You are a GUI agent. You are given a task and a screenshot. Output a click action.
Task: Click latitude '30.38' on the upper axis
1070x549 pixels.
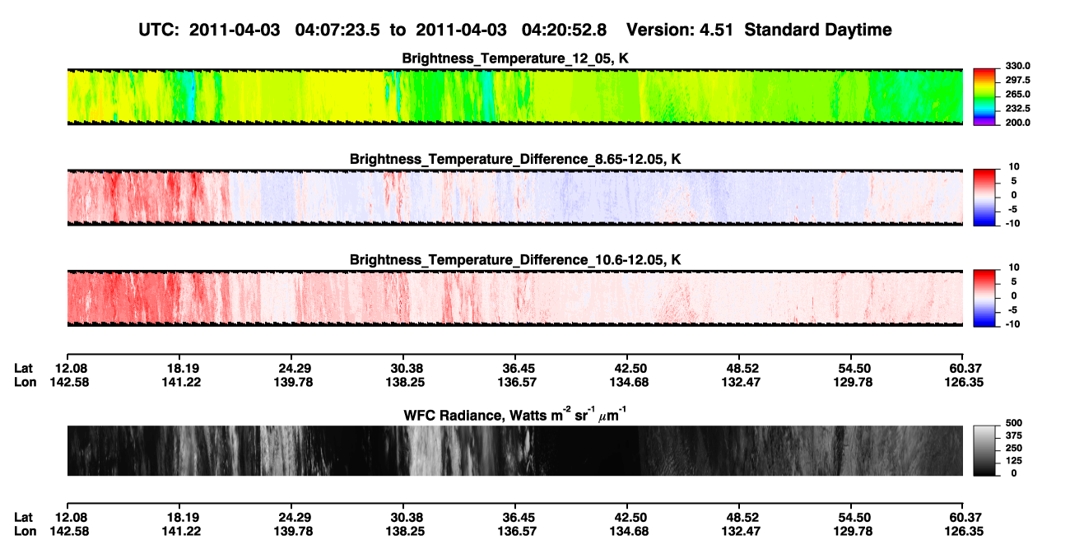[x=406, y=369]
